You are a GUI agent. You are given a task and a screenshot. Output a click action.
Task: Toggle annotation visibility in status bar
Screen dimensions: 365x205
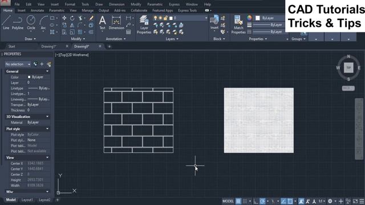(301, 201)
